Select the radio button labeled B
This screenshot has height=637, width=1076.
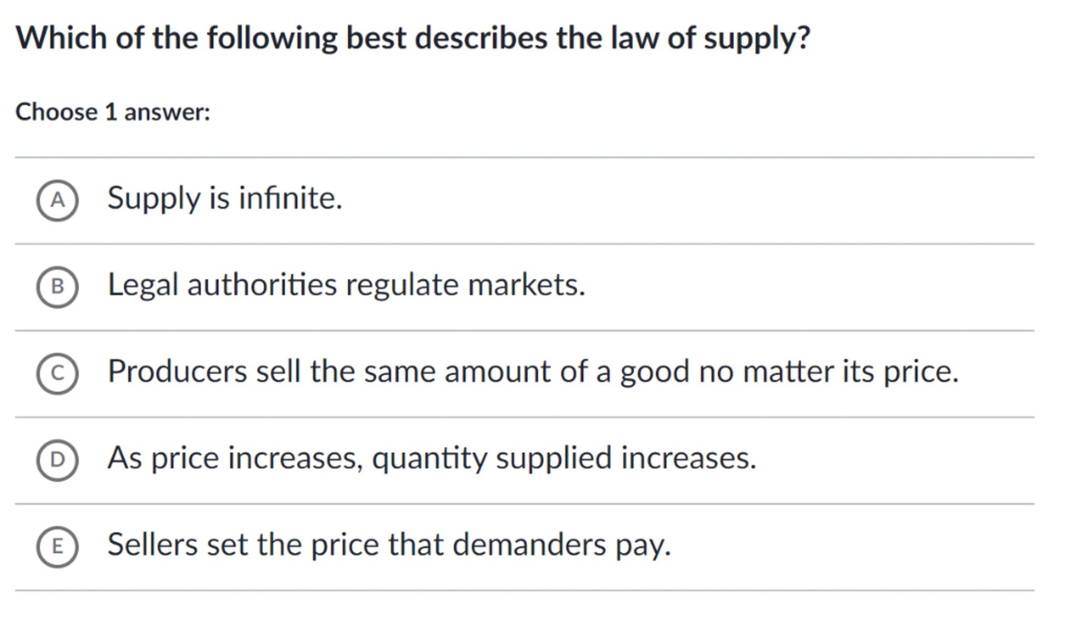click(57, 286)
